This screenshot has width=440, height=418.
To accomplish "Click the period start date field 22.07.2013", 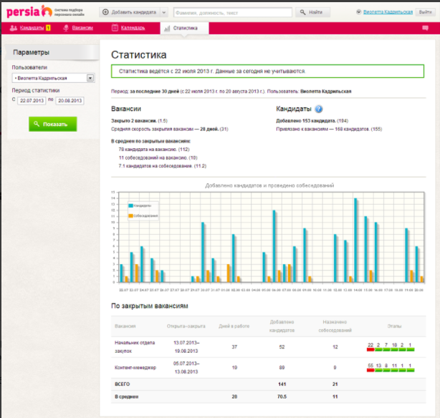I will [x=31, y=101].
